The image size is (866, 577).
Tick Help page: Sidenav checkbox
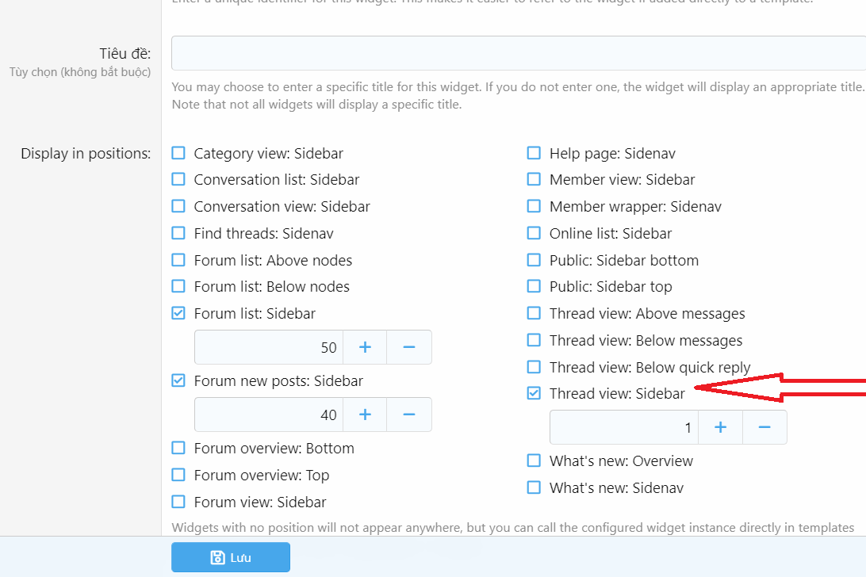pyautogui.click(x=534, y=153)
